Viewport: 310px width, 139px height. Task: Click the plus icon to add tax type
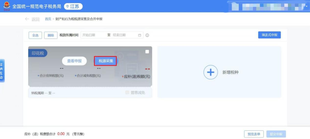[x=211, y=72]
